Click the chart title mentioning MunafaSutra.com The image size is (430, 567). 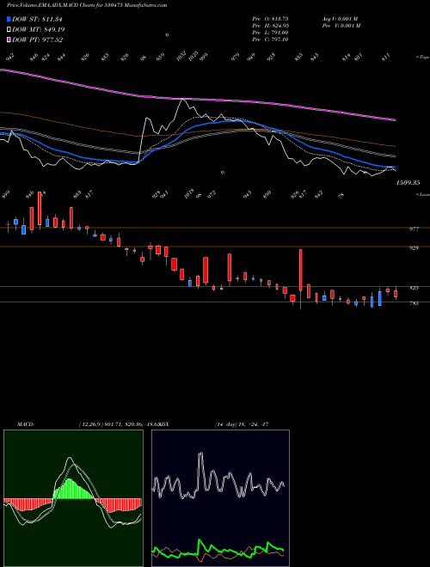pyautogui.click(x=87, y=5)
